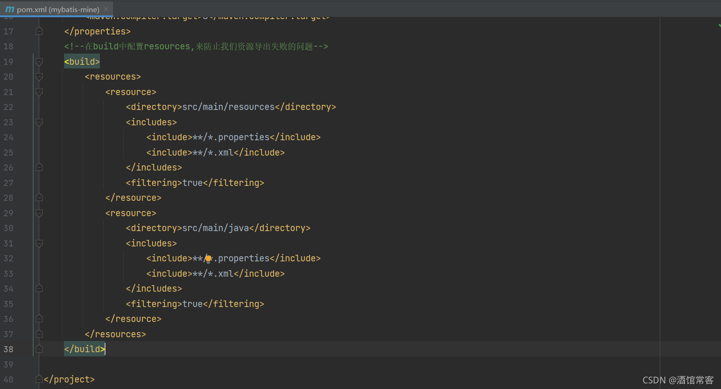This screenshot has height=389, width=721.
Task: Collapse the <build> block at line 19
Action: (39, 61)
